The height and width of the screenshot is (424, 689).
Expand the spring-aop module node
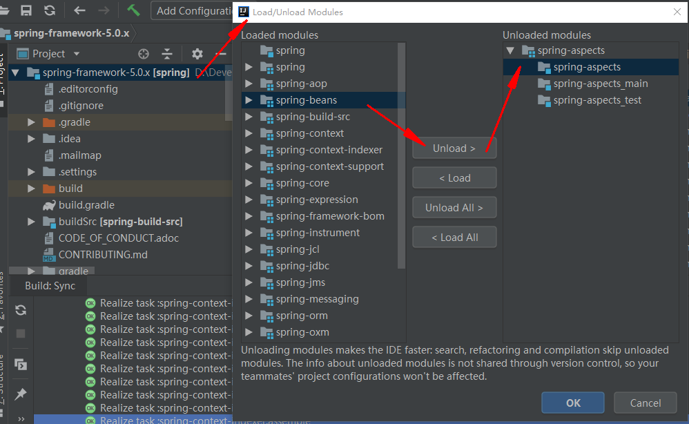point(249,84)
